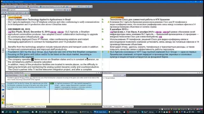Open the View menu
Screen dimensions: 204x114
pyautogui.click(x=10, y=4)
